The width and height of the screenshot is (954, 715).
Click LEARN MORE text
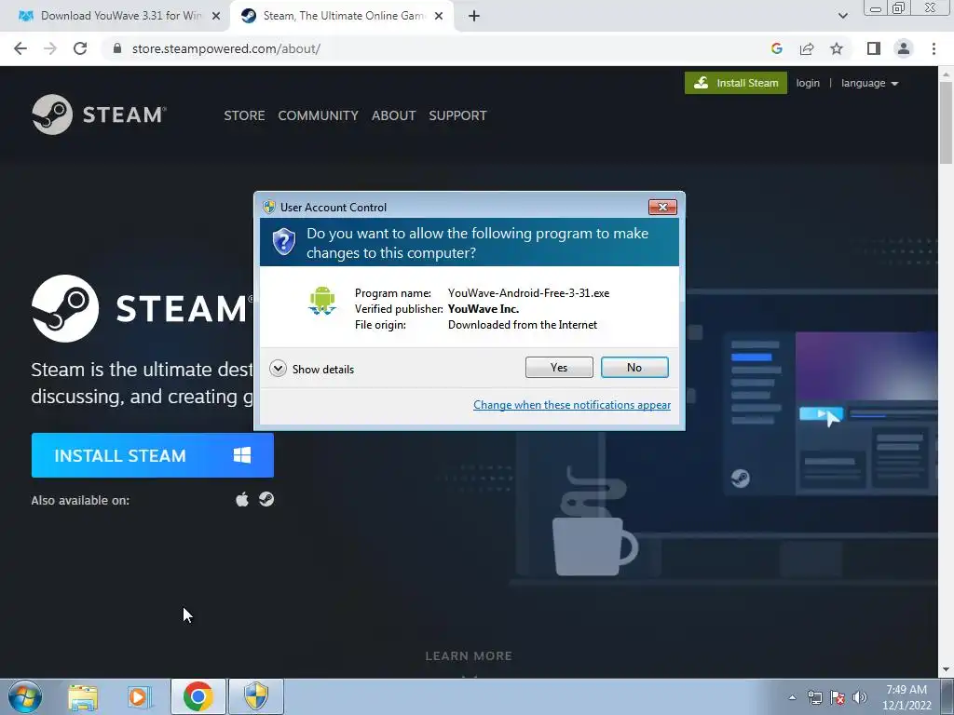(x=469, y=656)
